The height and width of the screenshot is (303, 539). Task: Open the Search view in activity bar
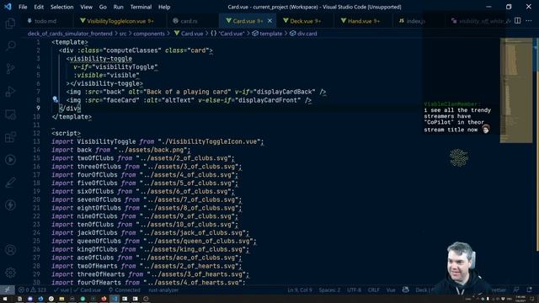pos(10,45)
